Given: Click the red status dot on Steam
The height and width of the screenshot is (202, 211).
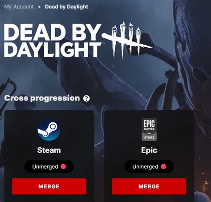Looking at the screenshot, I should point(63,166).
